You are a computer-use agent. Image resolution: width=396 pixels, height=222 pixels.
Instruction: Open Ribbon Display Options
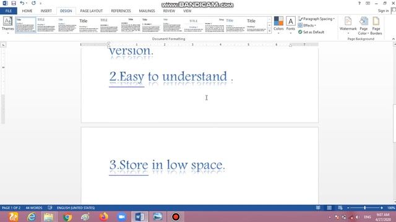click(x=368, y=3)
